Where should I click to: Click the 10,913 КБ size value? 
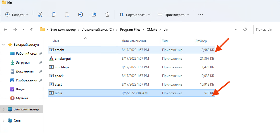207,84
